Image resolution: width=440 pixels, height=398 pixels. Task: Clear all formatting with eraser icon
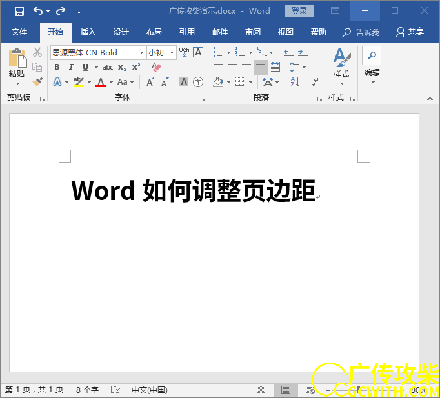pyautogui.click(x=156, y=67)
